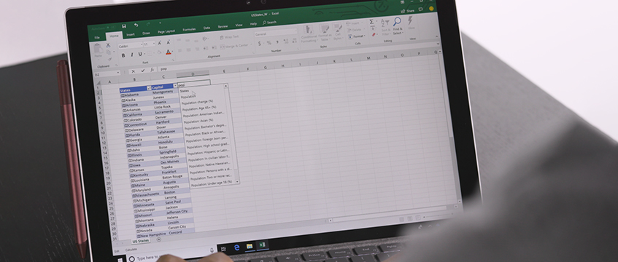The image size is (618, 262).
Task: Click the Italic formatting icon
Action: tap(131, 55)
